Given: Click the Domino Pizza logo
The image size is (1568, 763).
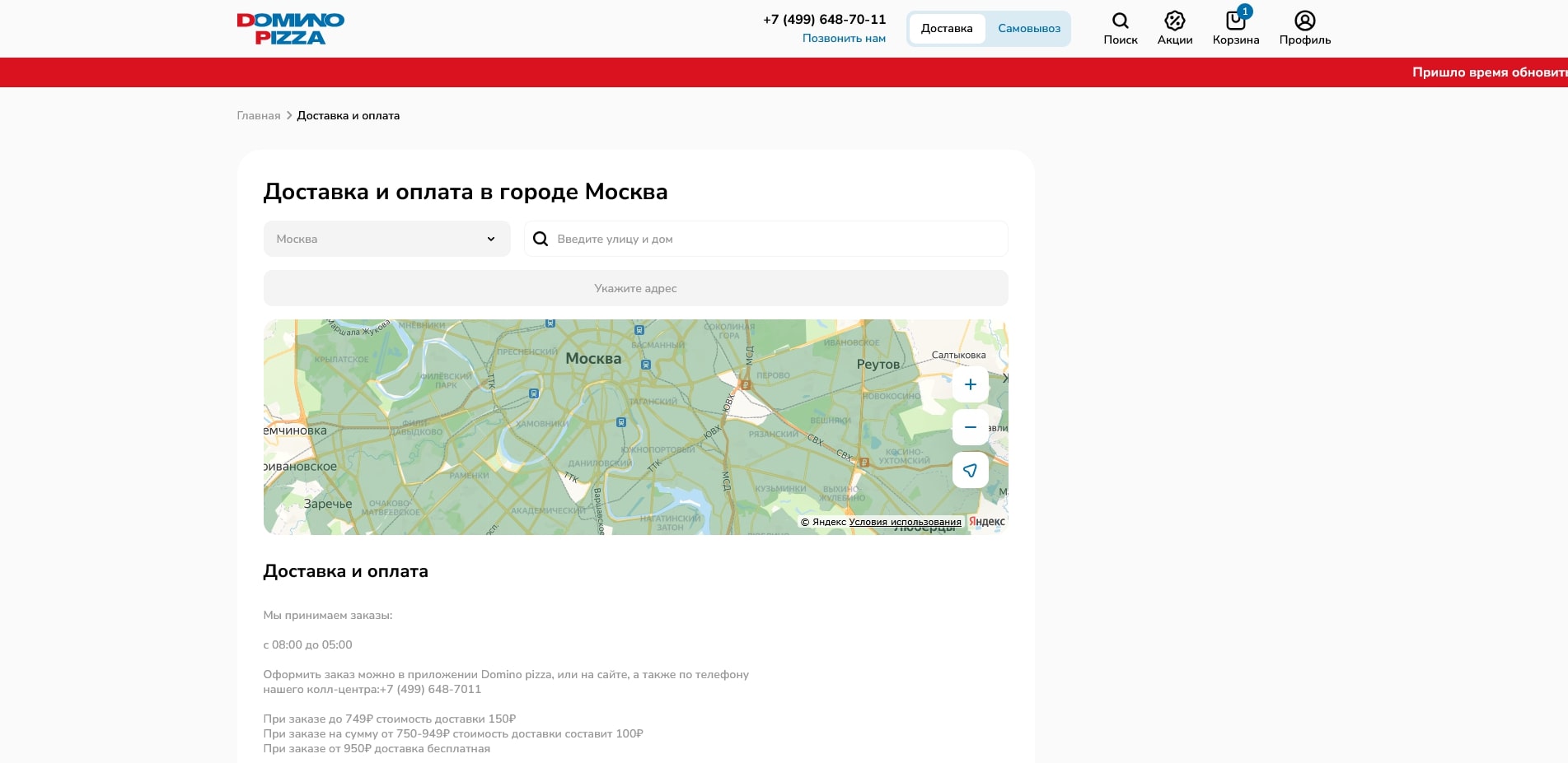Looking at the screenshot, I should [290, 27].
